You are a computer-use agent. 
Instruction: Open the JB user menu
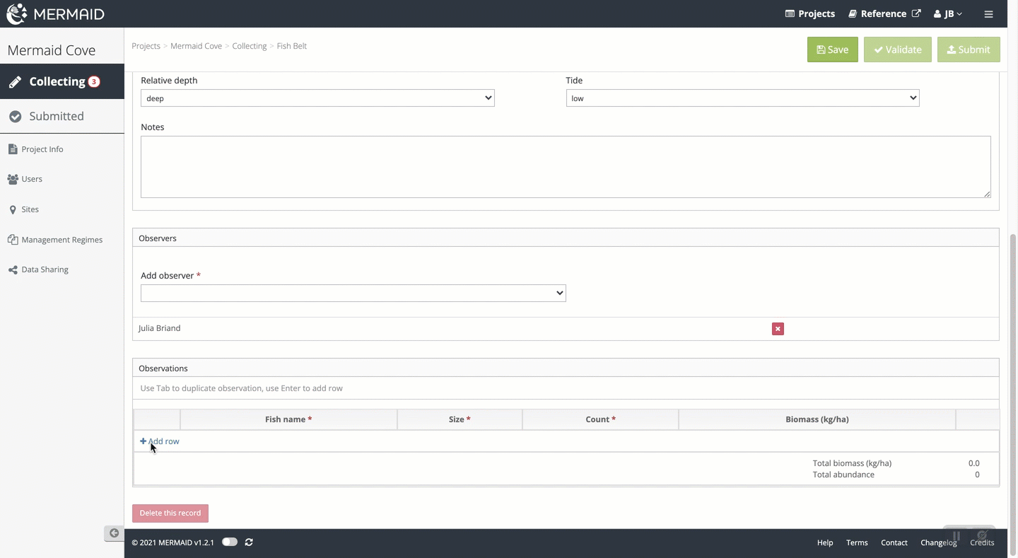[x=948, y=14]
